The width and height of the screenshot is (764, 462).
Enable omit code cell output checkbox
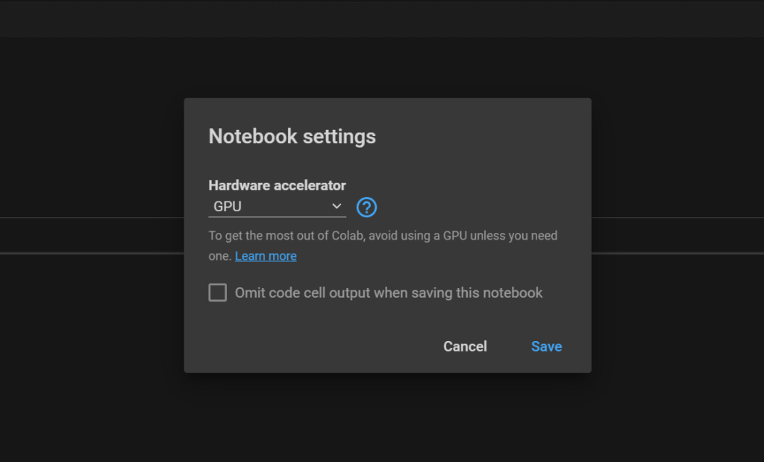tap(217, 293)
